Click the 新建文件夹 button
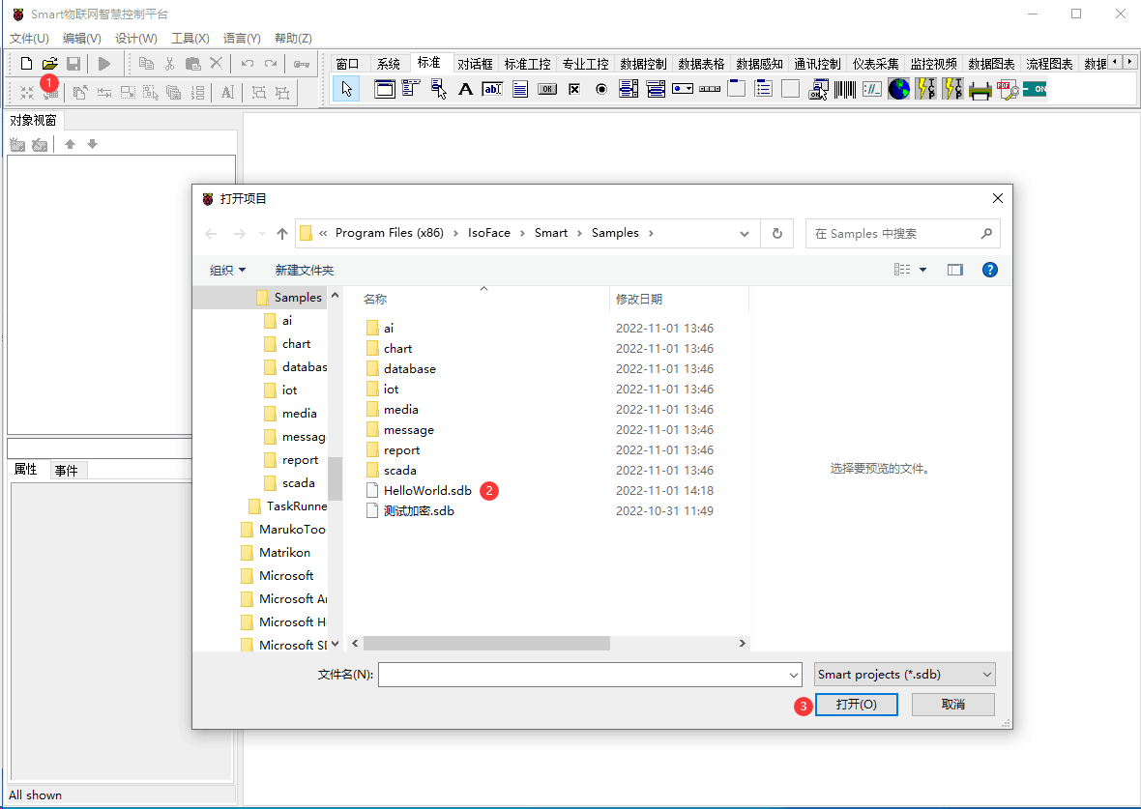This screenshot has width=1141, height=809. (x=305, y=270)
